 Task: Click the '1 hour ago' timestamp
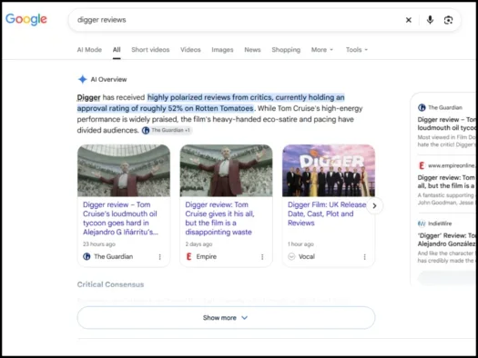300,244
